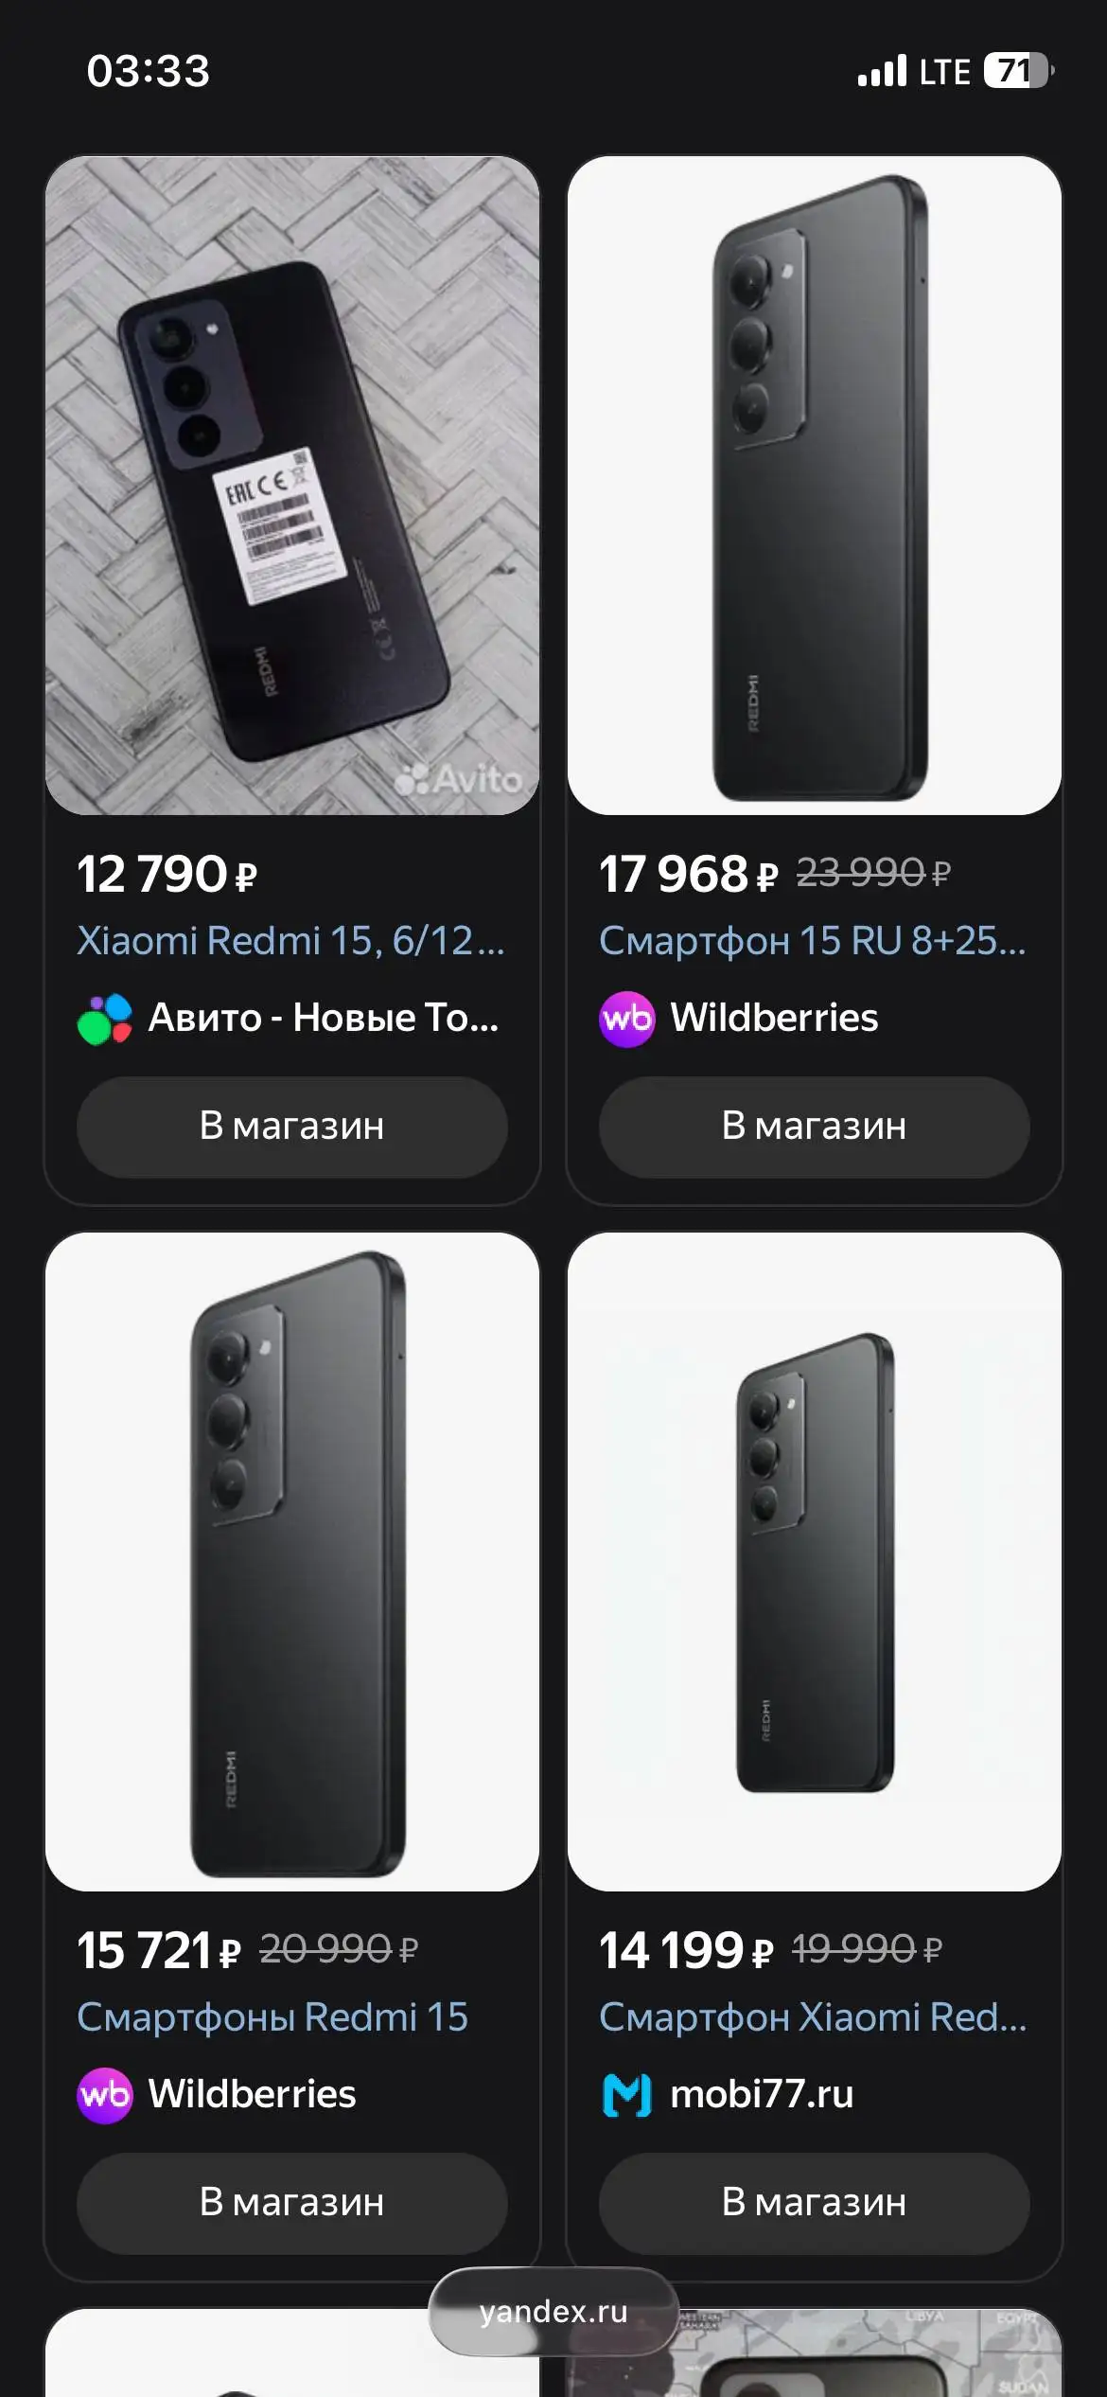Go to mobi77.ru store via В магазин

814,2203
